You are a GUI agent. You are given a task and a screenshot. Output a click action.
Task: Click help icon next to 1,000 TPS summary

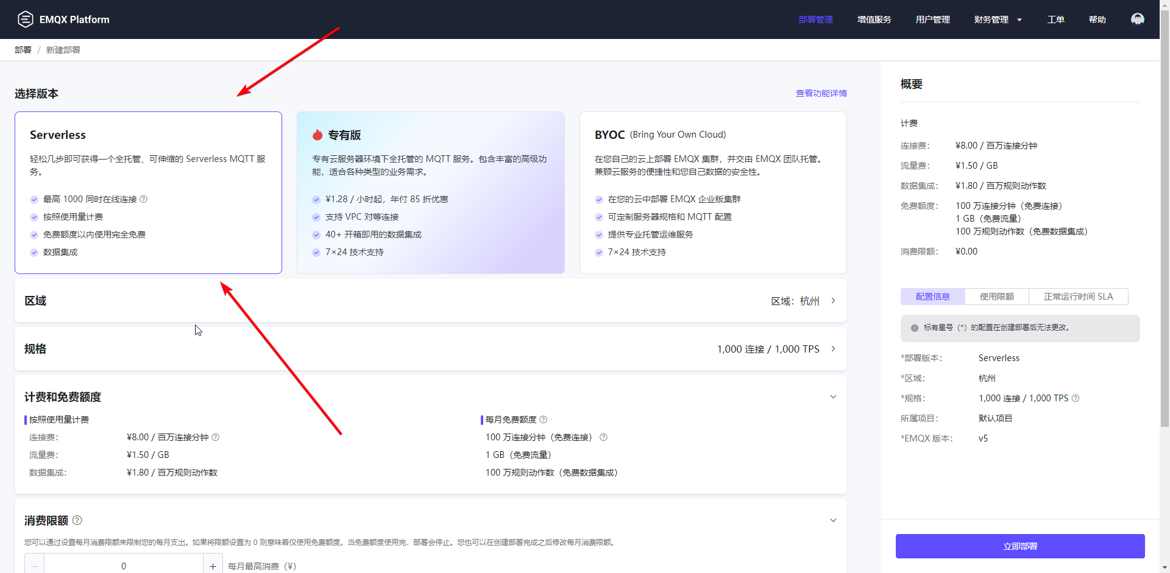(x=1076, y=398)
